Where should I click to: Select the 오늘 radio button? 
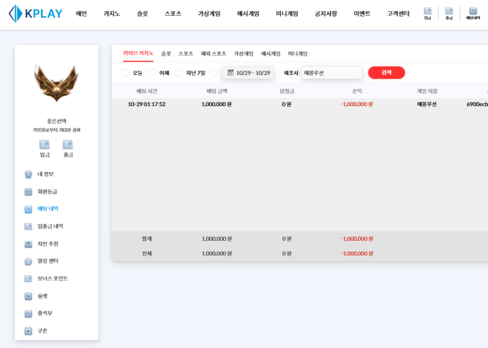pyautogui.click(x=126, y=73)
